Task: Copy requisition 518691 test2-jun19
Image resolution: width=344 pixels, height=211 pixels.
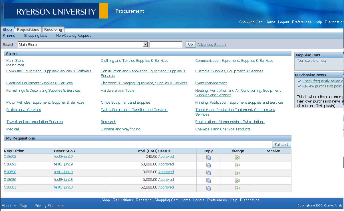Action: click(208, 165)
